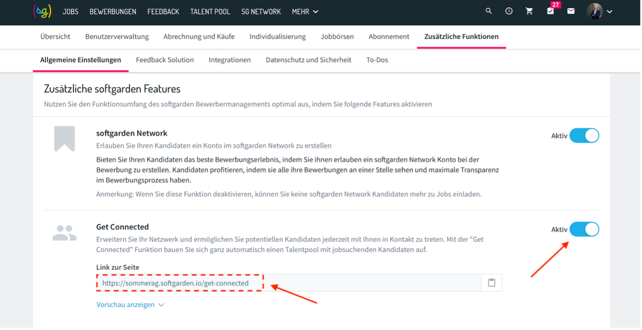Expand profile menu chevron beside avatar

pyautogui.click(x=610, y=12)
